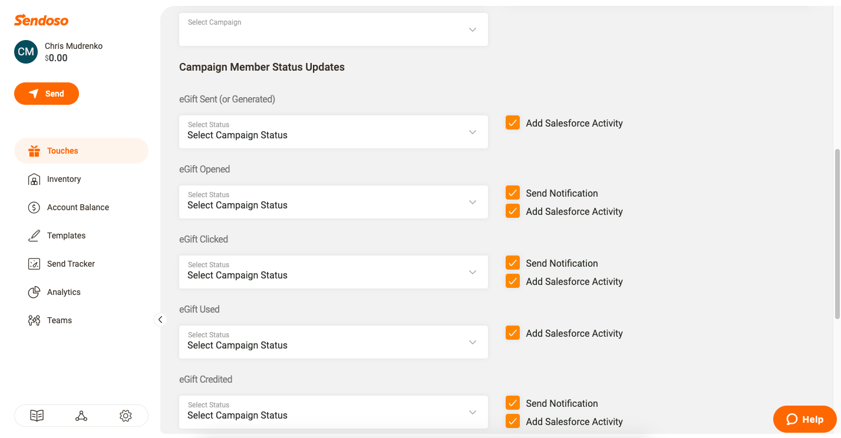Click the Analytics pie chart icon
The image size is (841, 438).
(x=34, y=292)
